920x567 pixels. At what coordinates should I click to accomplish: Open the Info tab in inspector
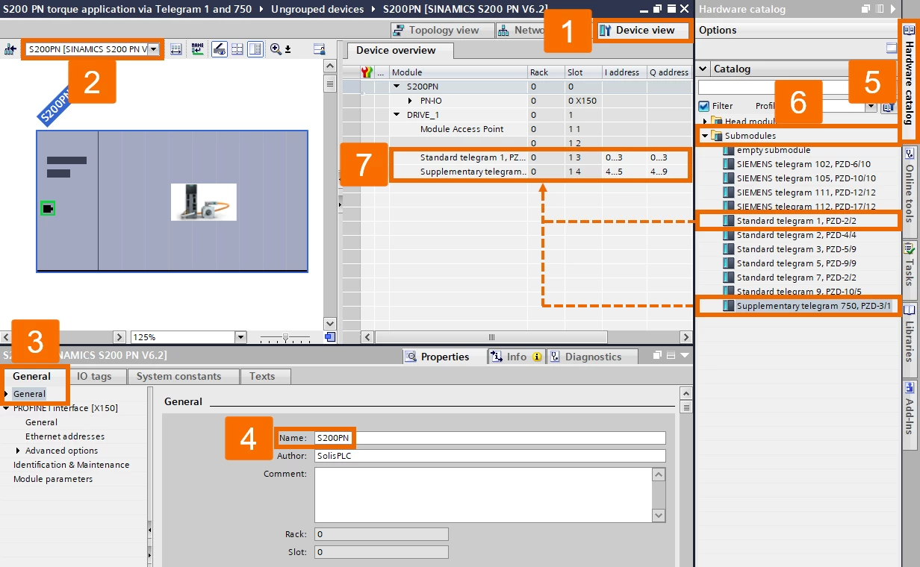516,357
